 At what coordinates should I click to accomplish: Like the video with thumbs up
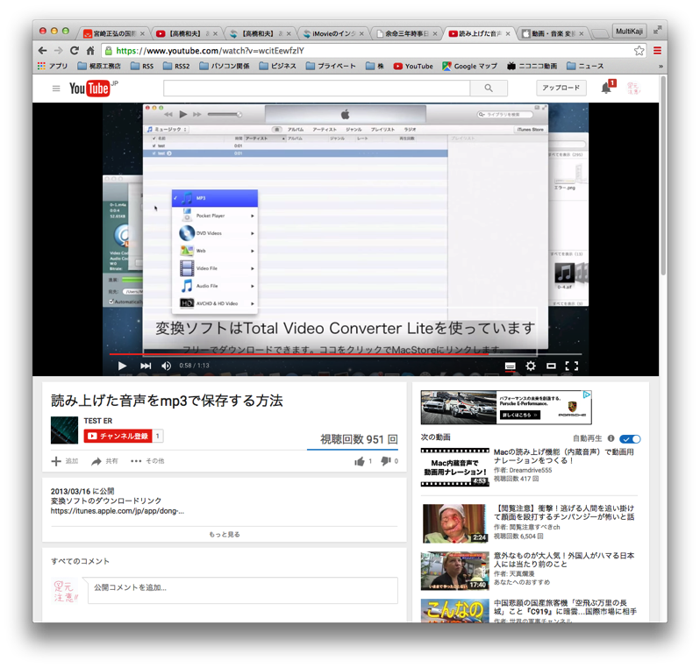360,461
